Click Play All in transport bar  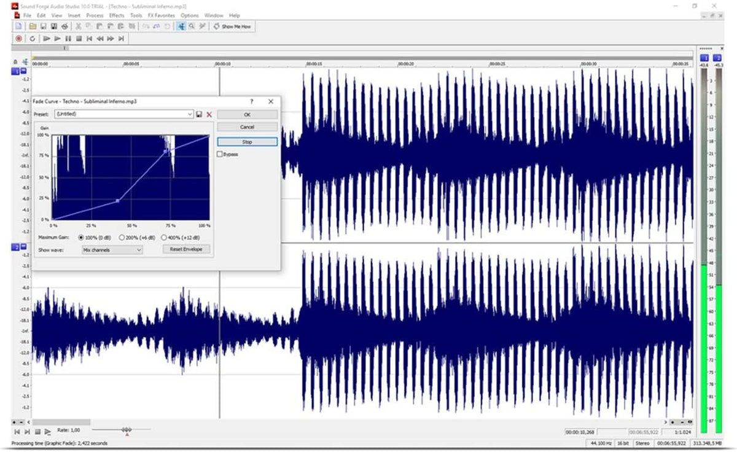(x=47, y=39)
